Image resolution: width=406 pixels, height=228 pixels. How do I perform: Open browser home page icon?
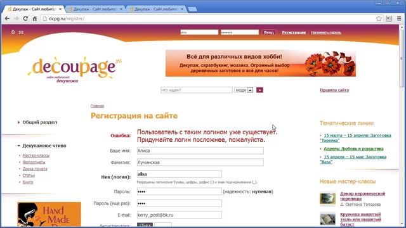coord(34,18)
